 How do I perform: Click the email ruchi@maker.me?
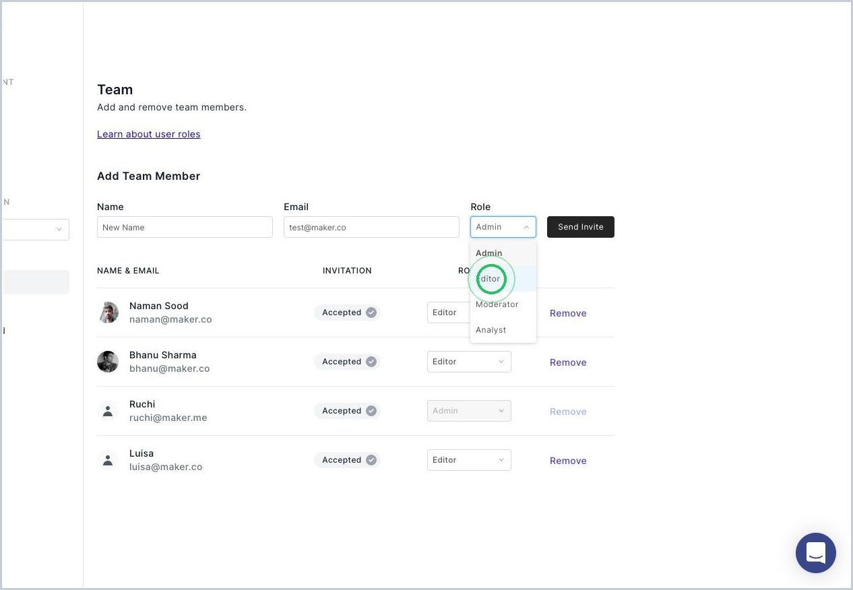(x=168, y=418)
